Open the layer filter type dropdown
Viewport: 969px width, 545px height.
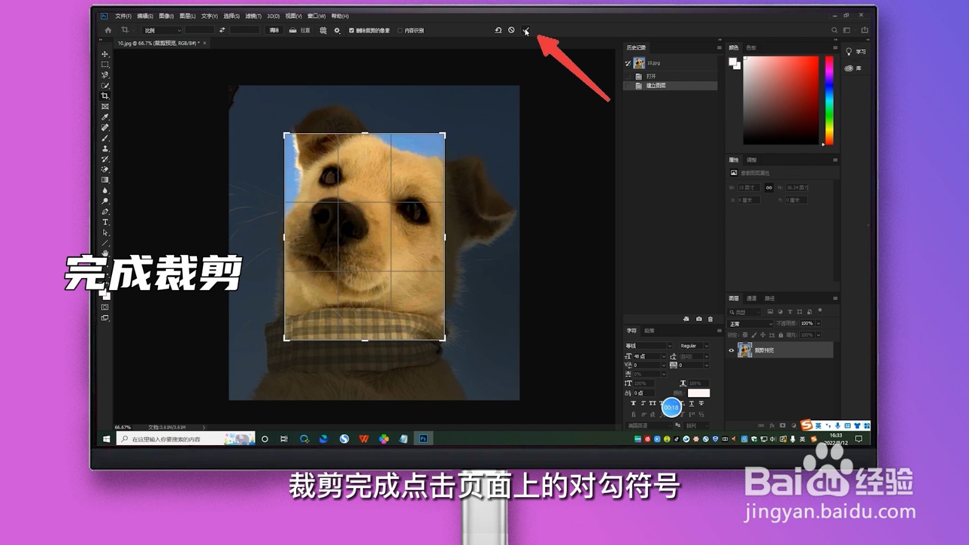coord(744,312)
